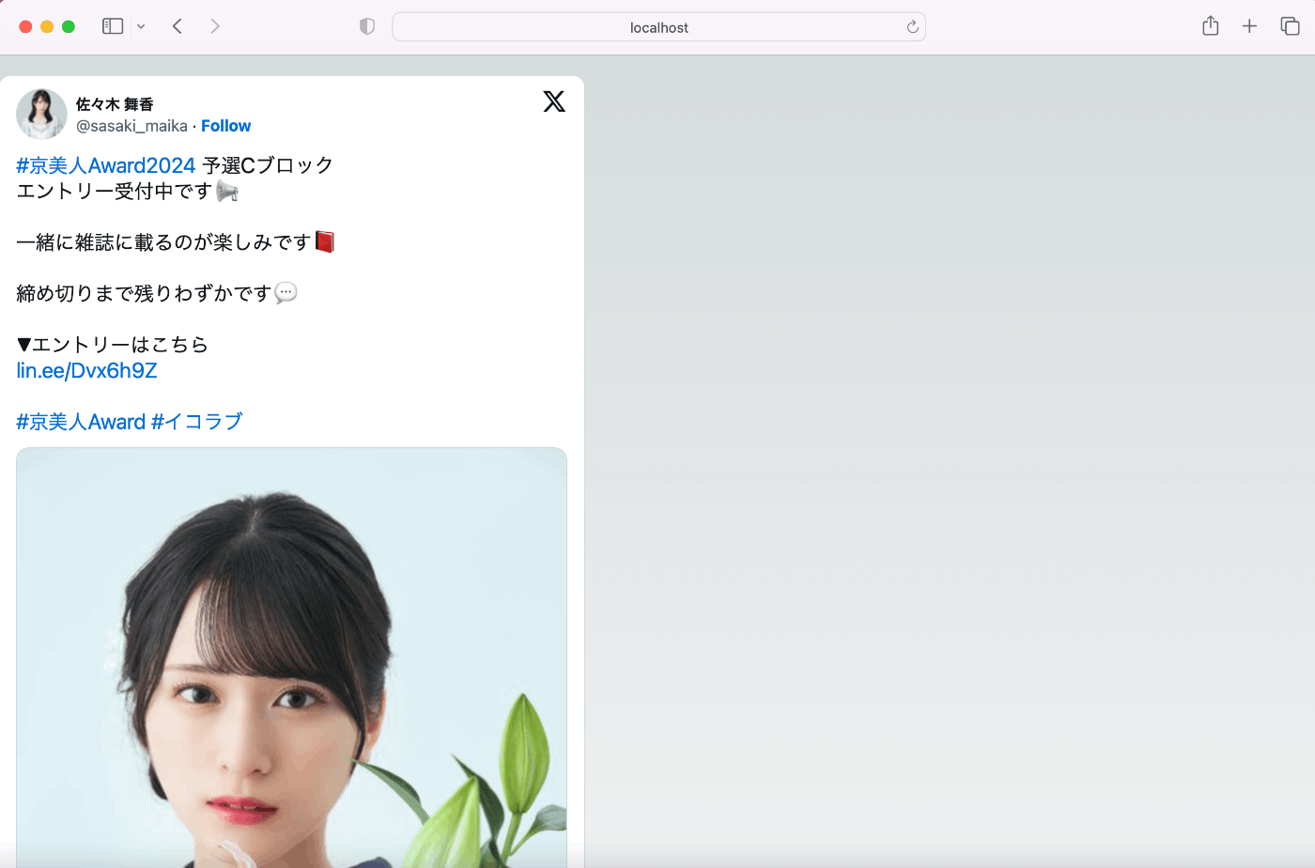Open 佐々木 舞香's profile avatar

41,114
